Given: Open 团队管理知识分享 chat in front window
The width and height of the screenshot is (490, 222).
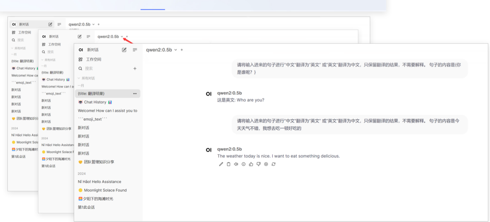Looking at the screenshot, I should (x=108, y=162).
